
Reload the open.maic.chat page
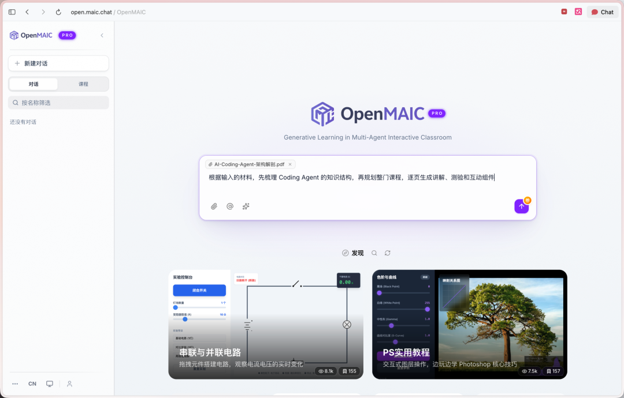[58, 12]
